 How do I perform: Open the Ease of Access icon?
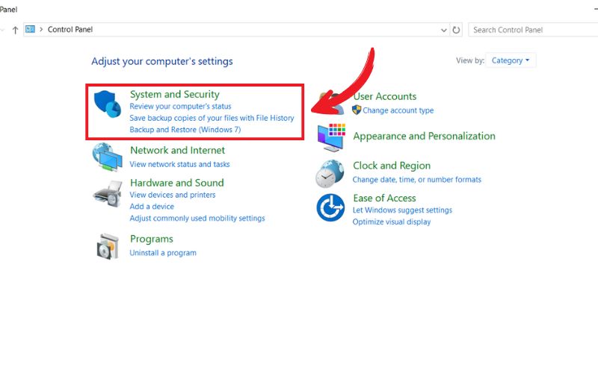pos(330,207)
